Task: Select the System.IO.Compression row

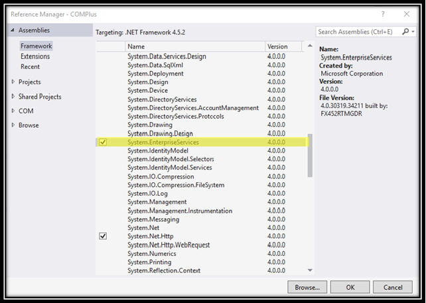Action: point(202,176)
